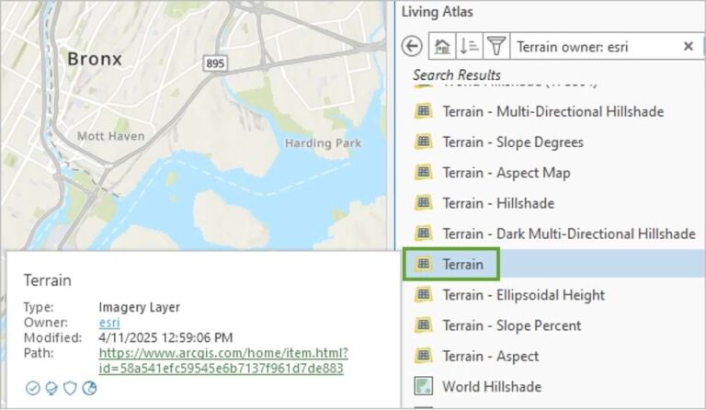Click the Living Atlas globe badge icon
706x410 pixels.
[x=51, y=388]
